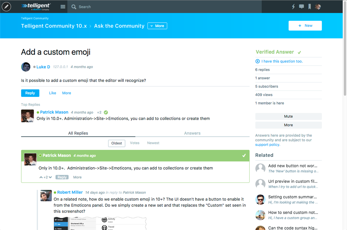The width and height of the screenshot is (347, 230).
Task: Open avatar for 'Setting custom summar...'
Action: pos(260,199)
